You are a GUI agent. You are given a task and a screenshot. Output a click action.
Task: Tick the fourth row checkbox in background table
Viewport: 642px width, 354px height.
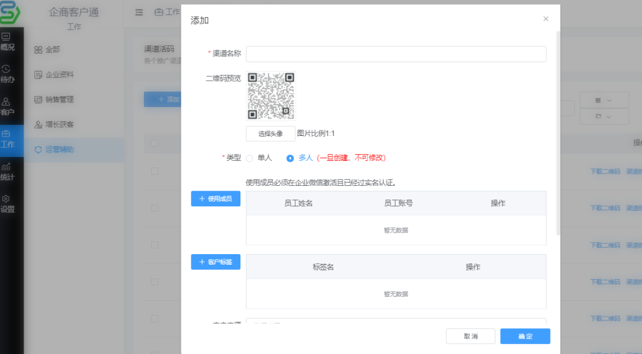coord(155,282)
